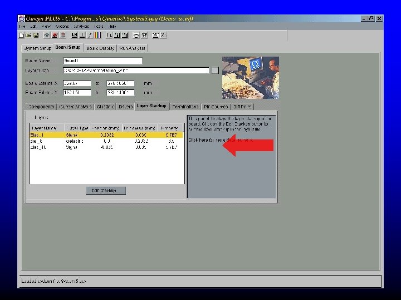Open the Components sub-tab
Image resolution: width=401 pixels, height=300 pixels.
(x=41, y=107)
